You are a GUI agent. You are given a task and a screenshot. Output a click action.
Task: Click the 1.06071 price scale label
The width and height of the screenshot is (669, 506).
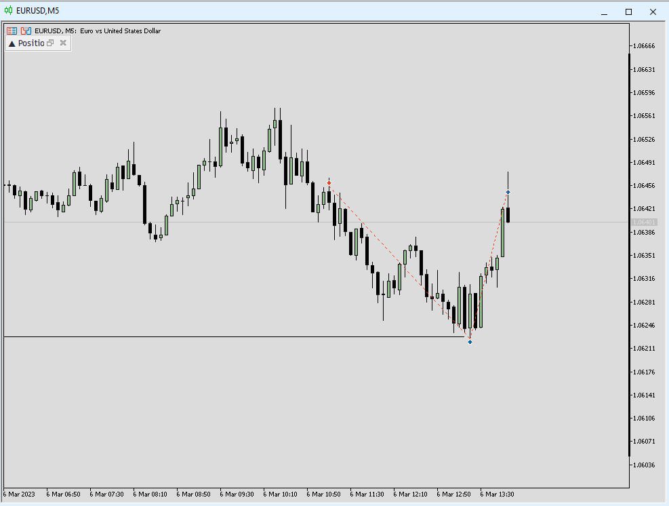[644, 442]
